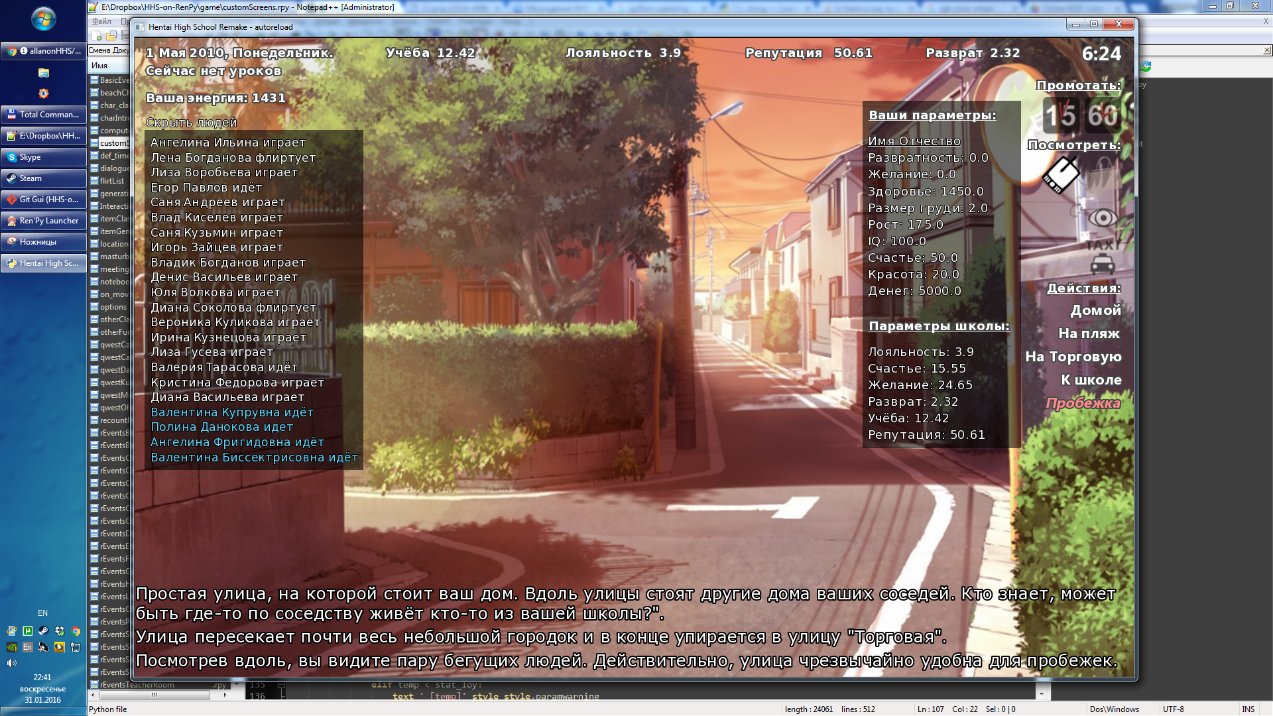Choose 'На Торговую' street action

(x=1073, y=357)
